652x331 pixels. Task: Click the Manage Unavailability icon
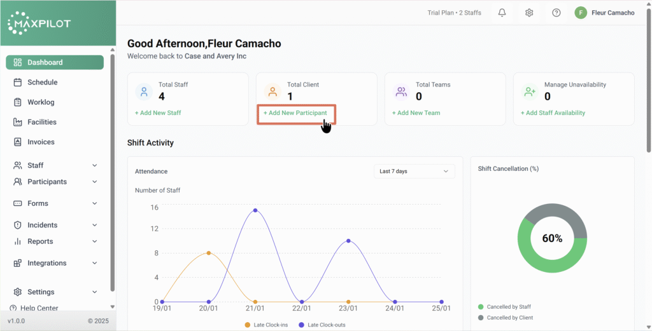click(530, 92)
